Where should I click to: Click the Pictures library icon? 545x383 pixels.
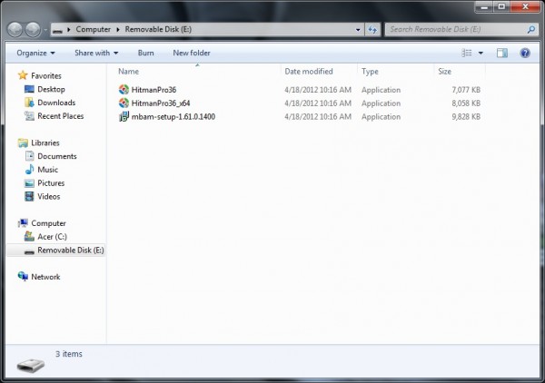pos(29,183)
